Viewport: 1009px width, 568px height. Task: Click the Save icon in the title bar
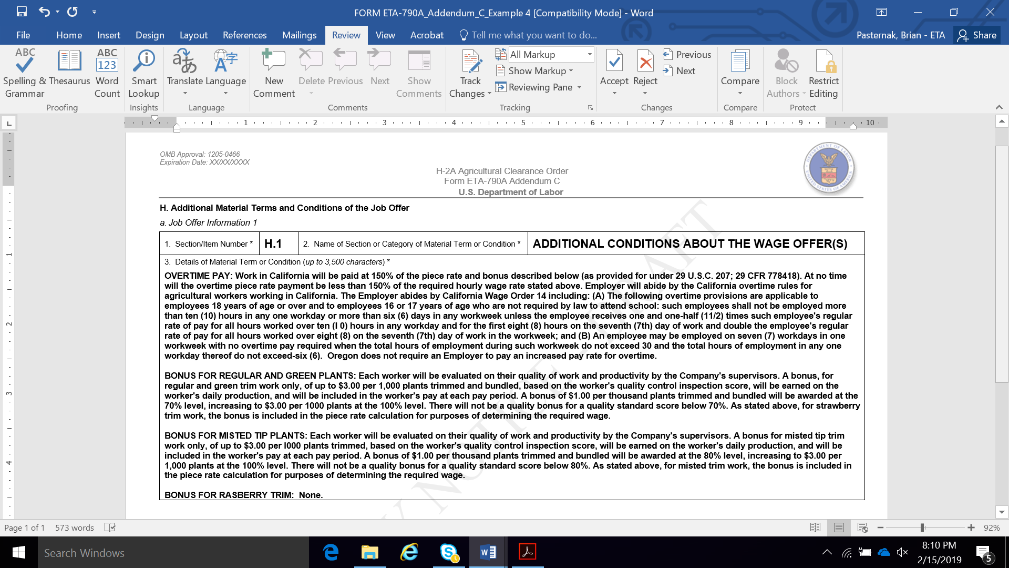tap(22, 12)
